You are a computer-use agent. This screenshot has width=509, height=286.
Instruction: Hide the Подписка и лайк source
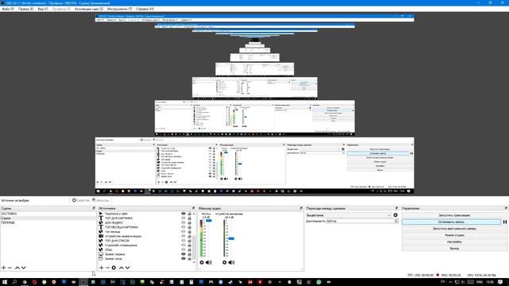(x=184, y=214)
